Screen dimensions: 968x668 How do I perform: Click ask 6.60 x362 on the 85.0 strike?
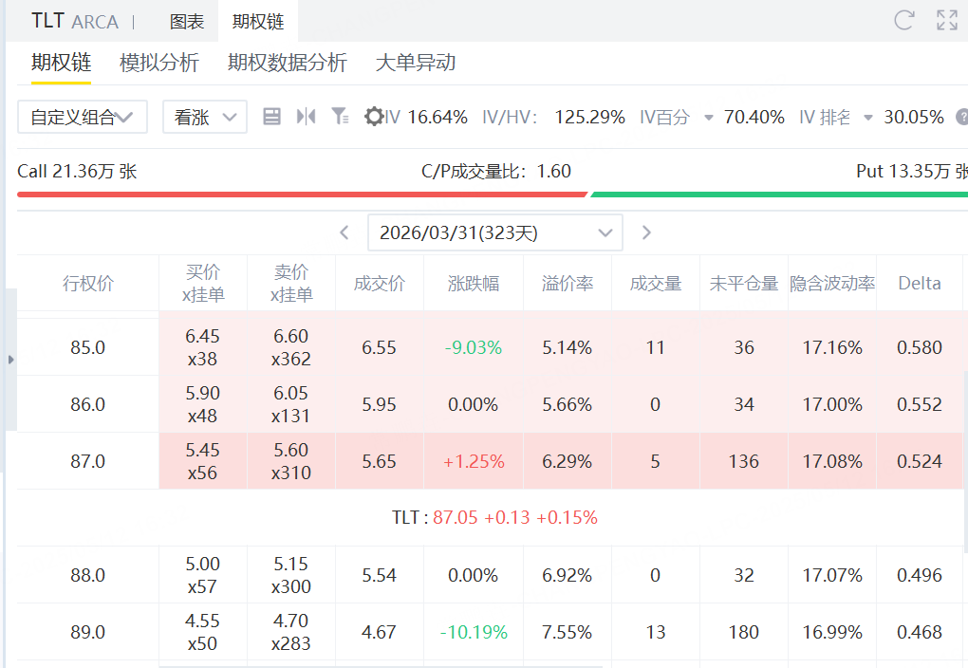click(x=290, y=347)
